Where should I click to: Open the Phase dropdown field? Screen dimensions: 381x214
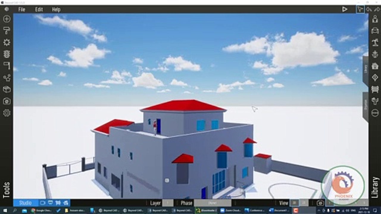click(x=213, y=203)
